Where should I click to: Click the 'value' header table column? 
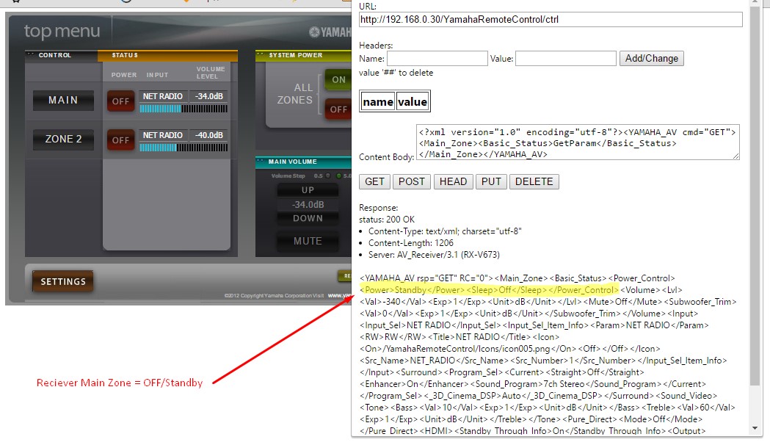[x=412, y=101]
